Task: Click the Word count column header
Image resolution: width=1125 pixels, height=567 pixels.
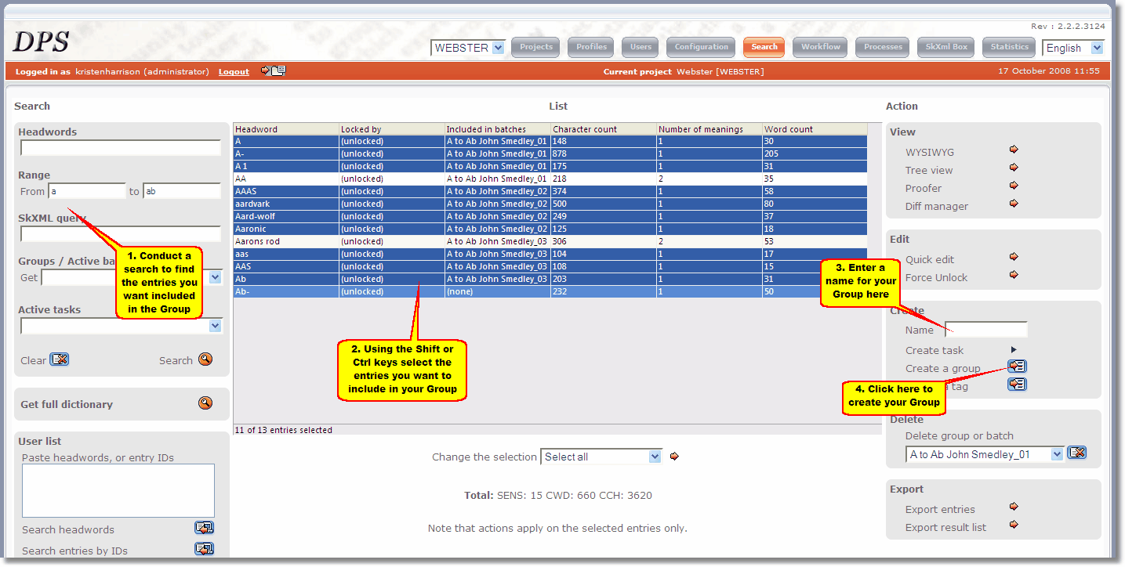Action: pos(815,129)
